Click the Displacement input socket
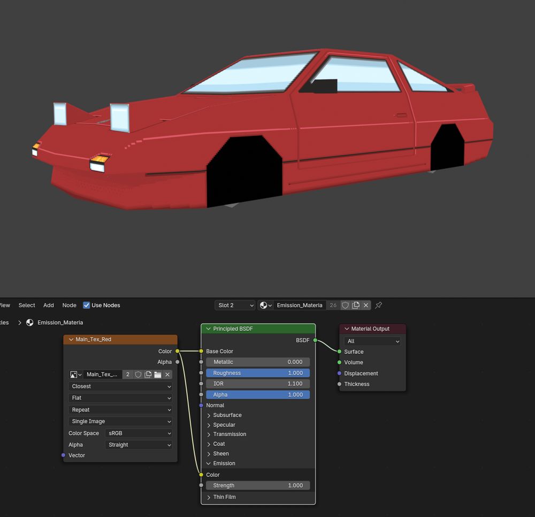This screenshot has height=517, width=535. click(340, 374)
